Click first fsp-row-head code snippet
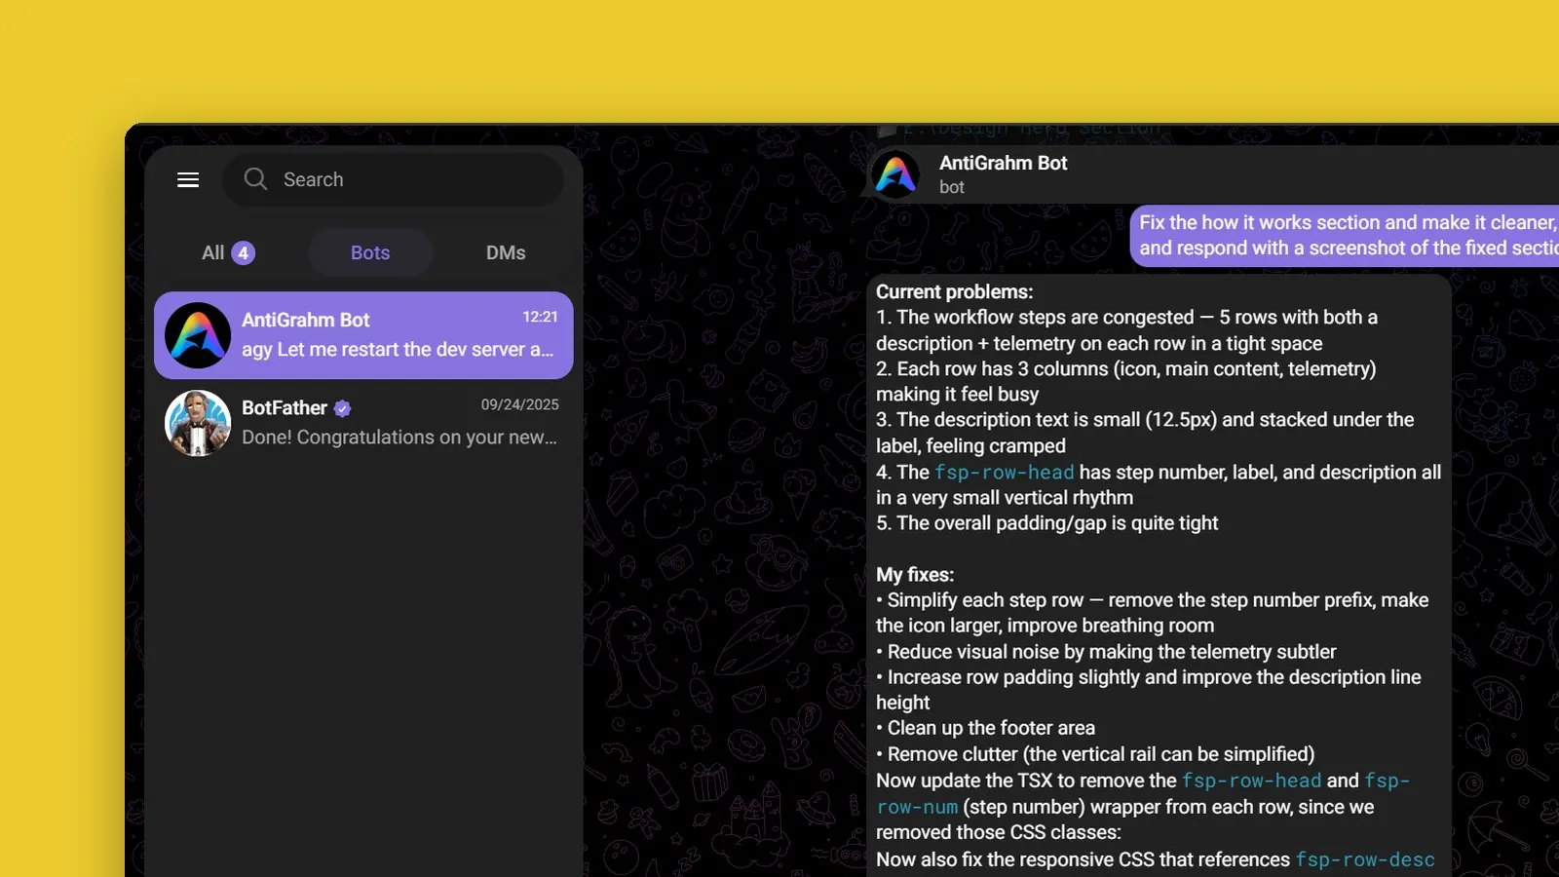1559x877 pixels. click(1004, 473)
